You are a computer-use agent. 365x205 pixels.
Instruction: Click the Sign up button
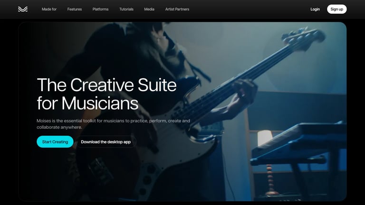pyautogui.click(x=336, y=9)
